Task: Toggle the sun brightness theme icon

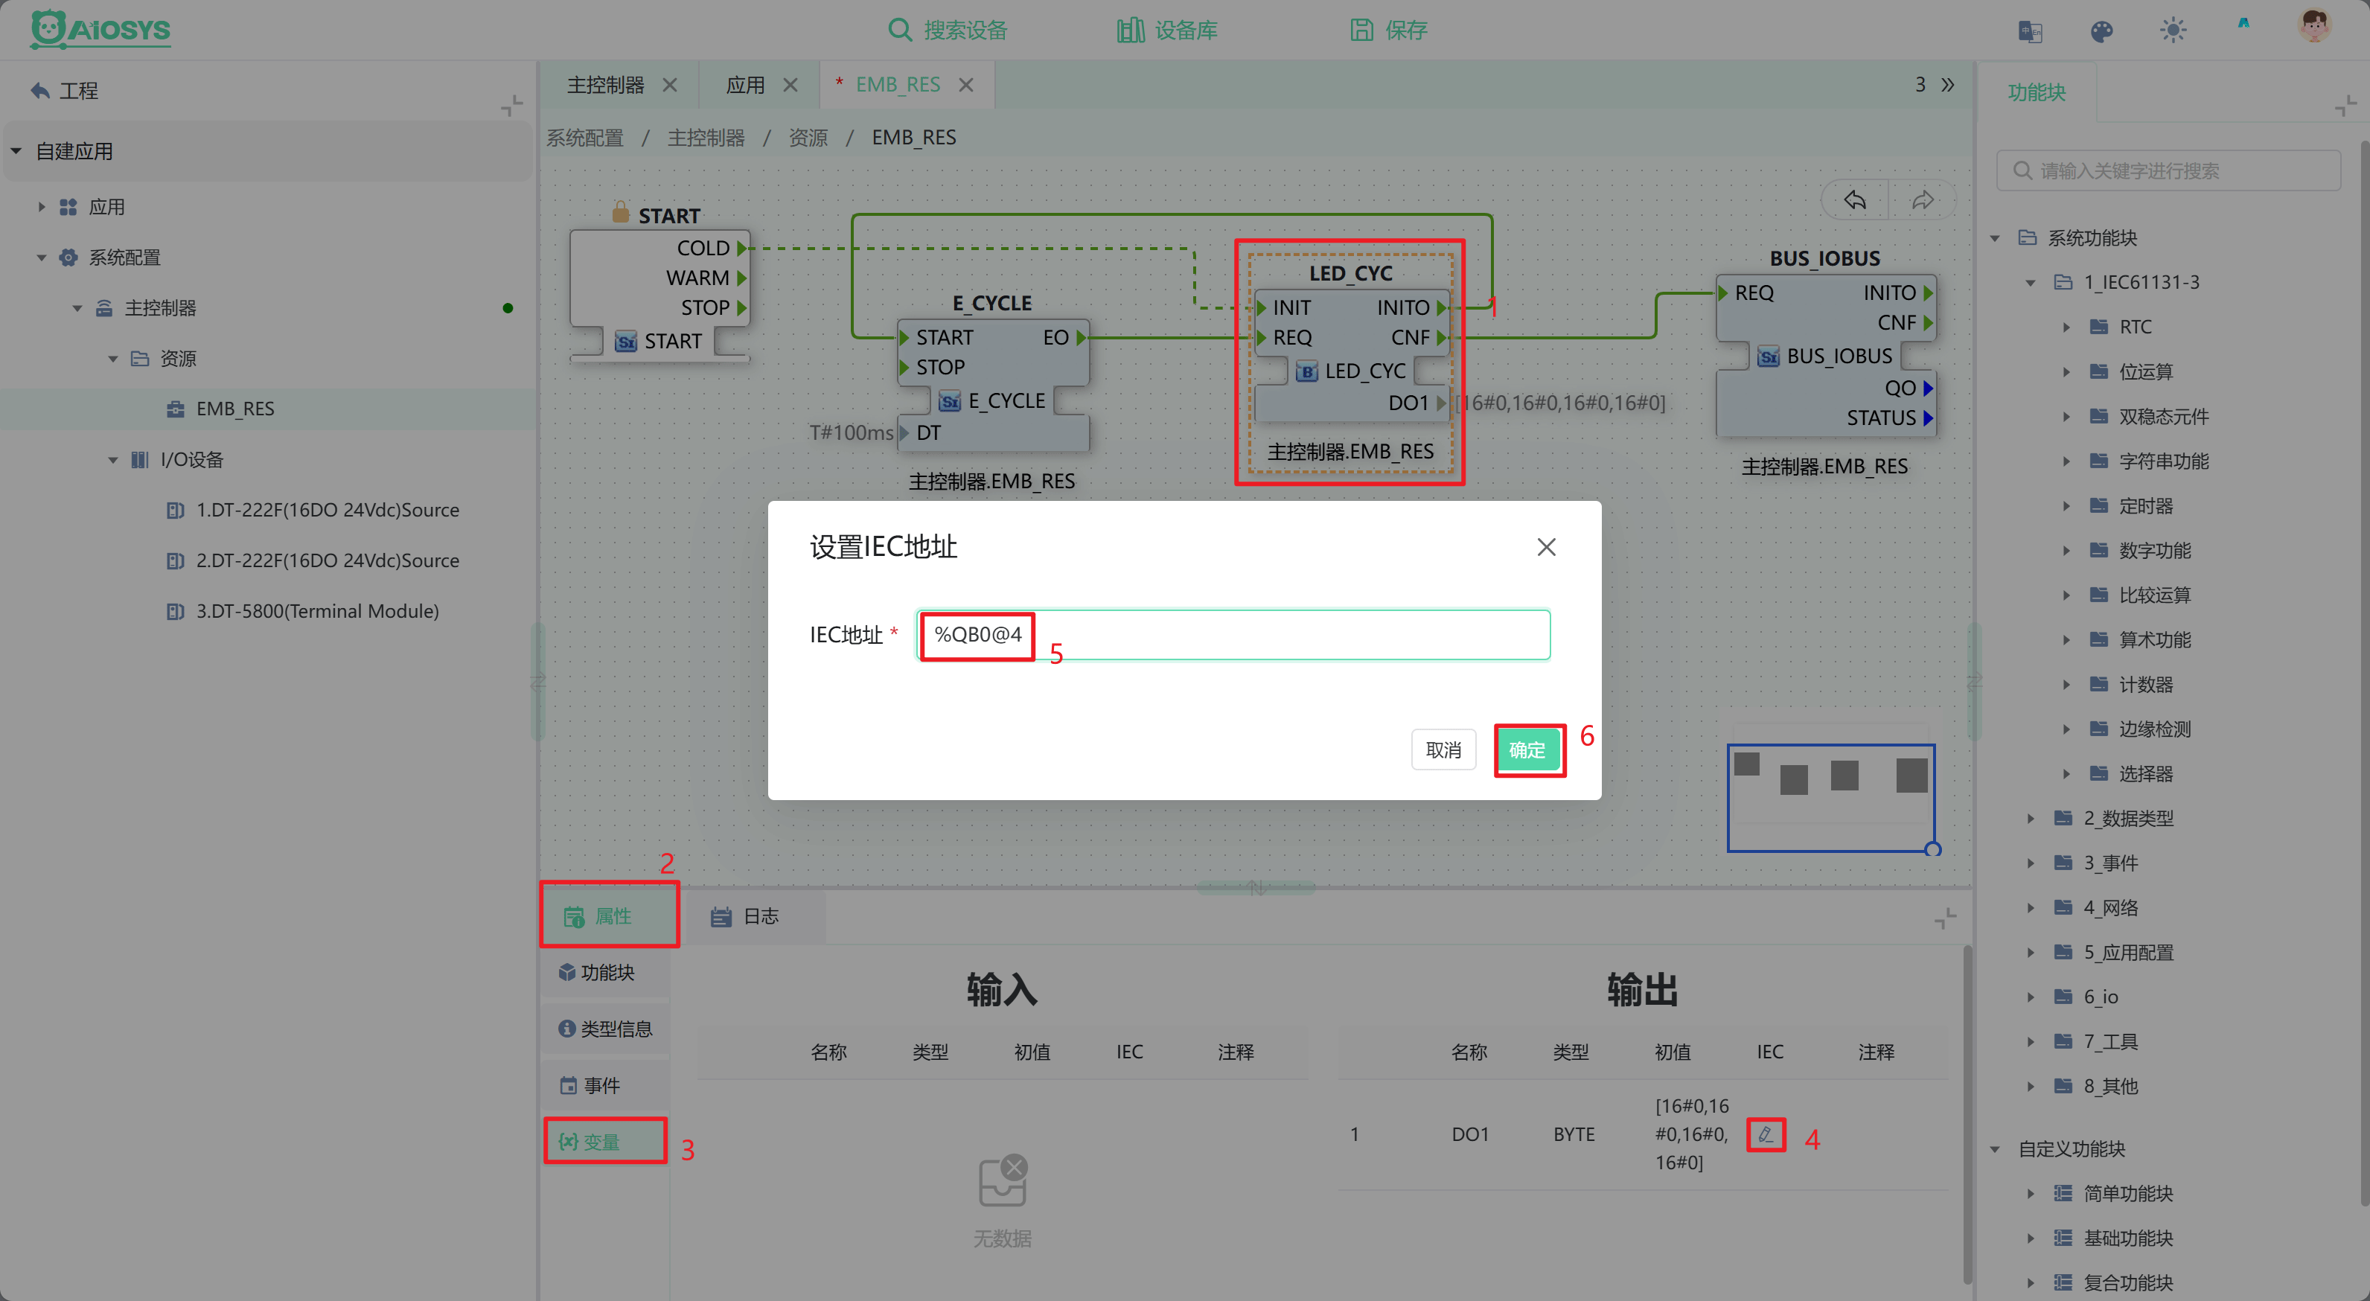Action: pyautogui.click(x=2173, y=31)
